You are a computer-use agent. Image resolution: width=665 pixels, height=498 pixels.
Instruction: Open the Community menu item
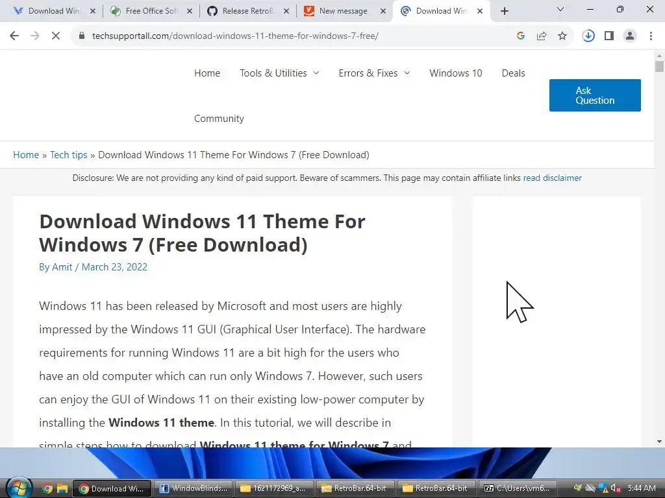[x=219, y=119]
